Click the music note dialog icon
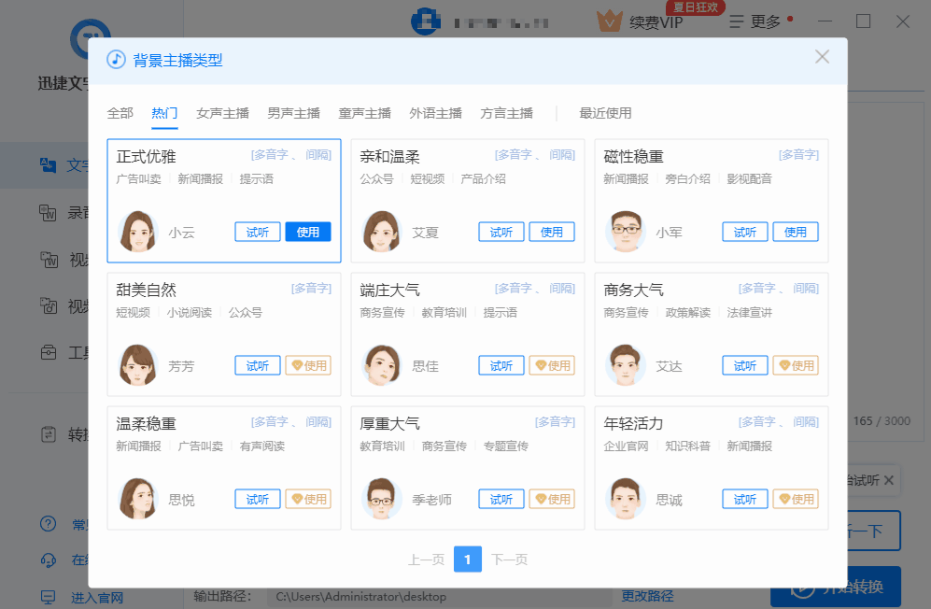The width and height of the screenshot is (931, 609). [117, 60]
